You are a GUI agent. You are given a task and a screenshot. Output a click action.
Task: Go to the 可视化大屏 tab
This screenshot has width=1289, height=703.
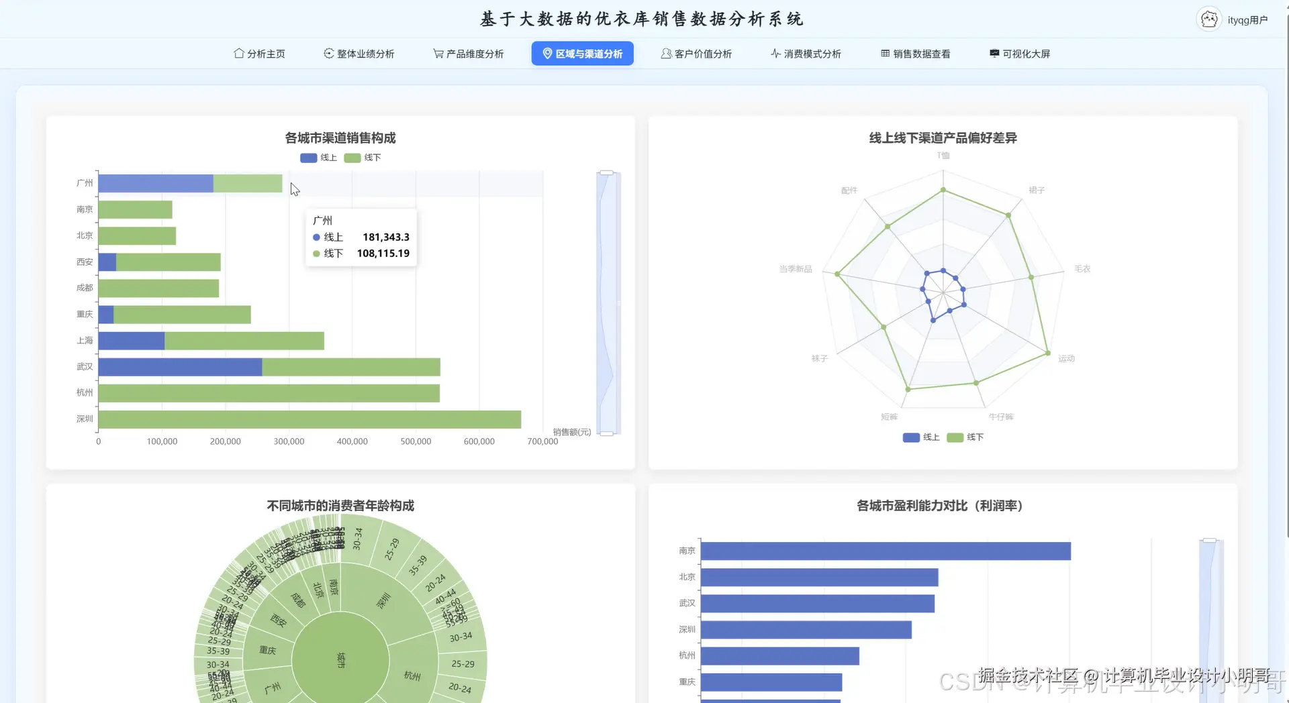1020,54
